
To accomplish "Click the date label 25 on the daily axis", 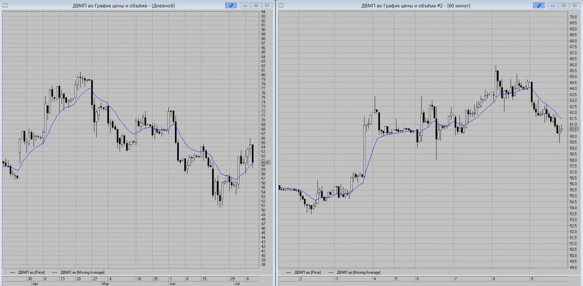I will click(x=156, y=279).
